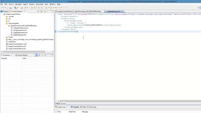
Task: Open the Convertigo menu
Action: (x=40, y=4)
